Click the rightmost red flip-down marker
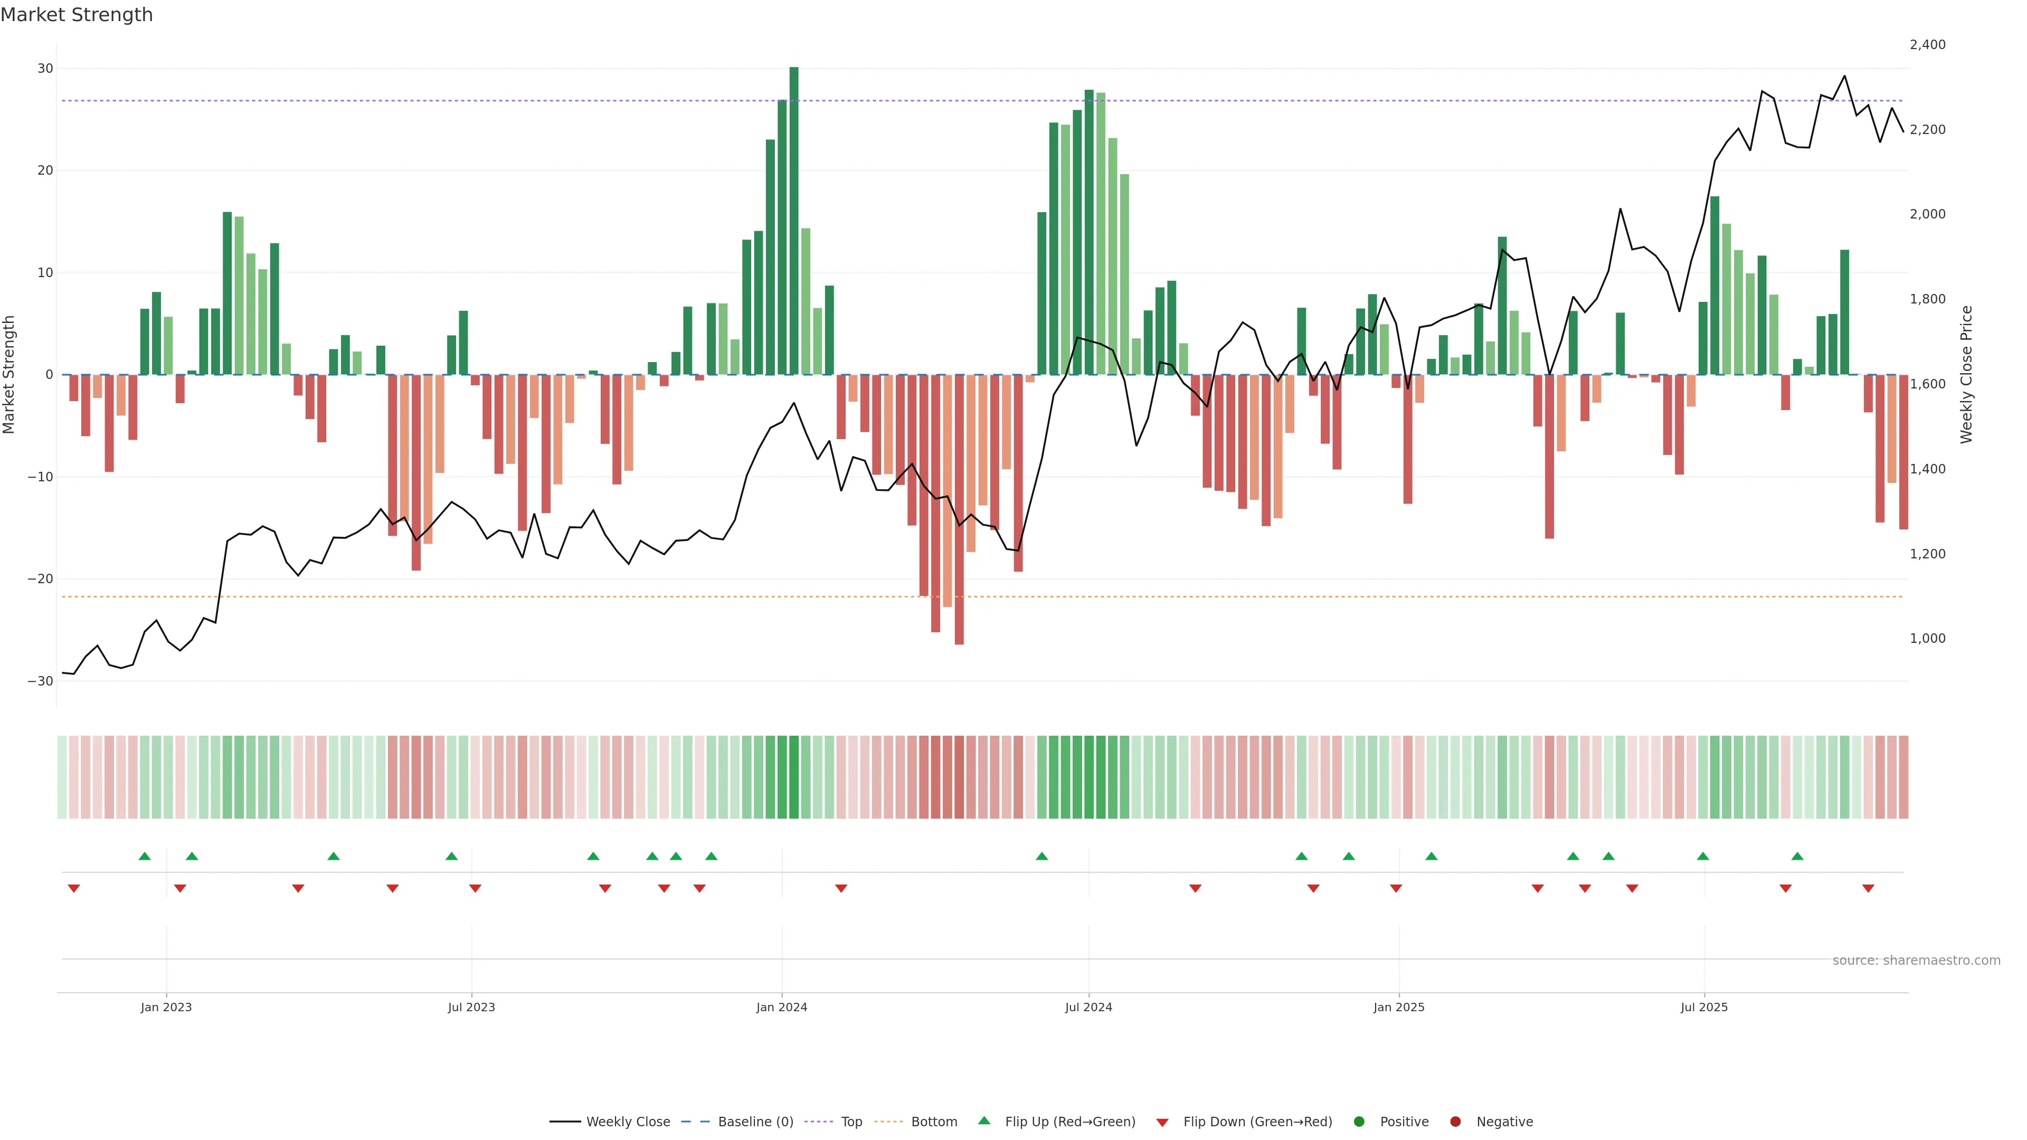This screenshot has height=1140, width=2027. click(x=1868, y=888)
